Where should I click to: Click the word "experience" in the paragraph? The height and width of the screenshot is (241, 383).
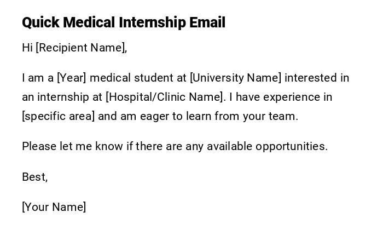click(x=285, y=97)
